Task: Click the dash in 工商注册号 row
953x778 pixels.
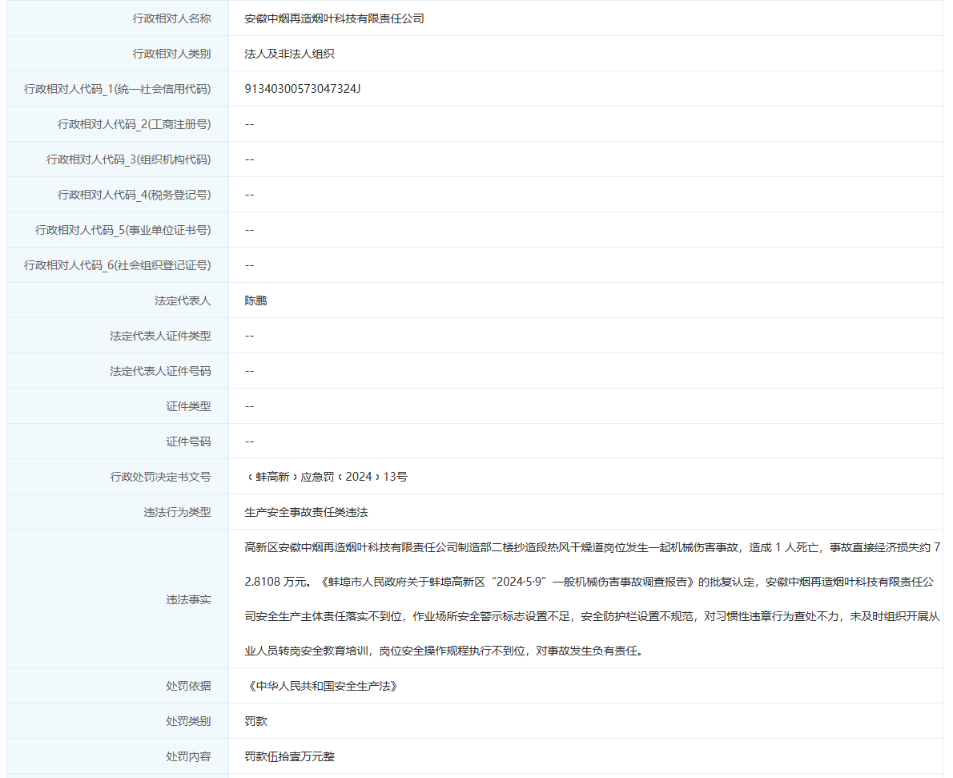Action: (249, 123)
